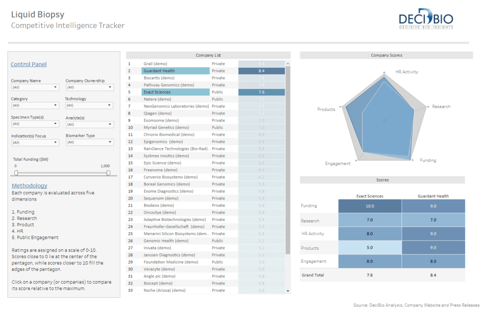This screenshot has width=485, height=313.
Task: Select Exact Sciences company row
Action: pyautogui.click(x=207, y=92)
